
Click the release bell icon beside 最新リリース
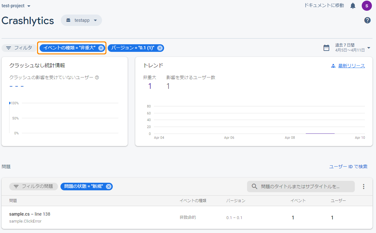[333, 65]
